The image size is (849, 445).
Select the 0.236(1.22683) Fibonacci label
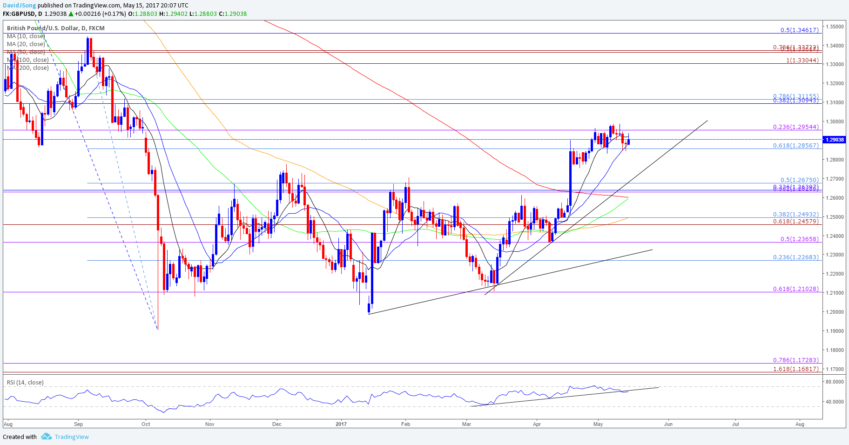click(x=795, y=257)
